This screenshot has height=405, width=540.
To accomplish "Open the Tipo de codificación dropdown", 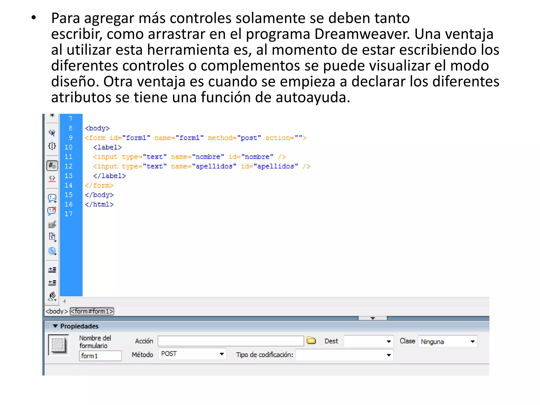I will 344,355.
